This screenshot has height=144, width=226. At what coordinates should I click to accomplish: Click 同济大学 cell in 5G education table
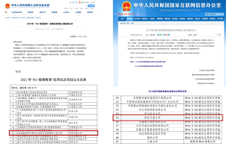click(x=74, y=111)
